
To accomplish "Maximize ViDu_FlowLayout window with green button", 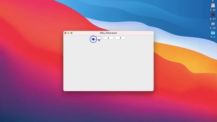I will coord(72,33).
